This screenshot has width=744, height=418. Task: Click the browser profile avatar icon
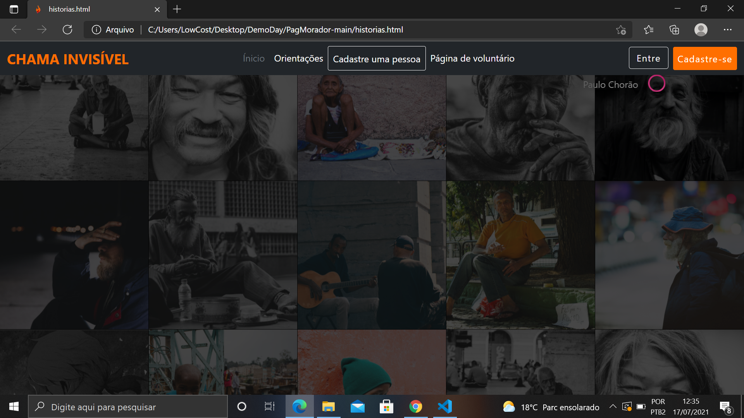(x=701, y=30)
